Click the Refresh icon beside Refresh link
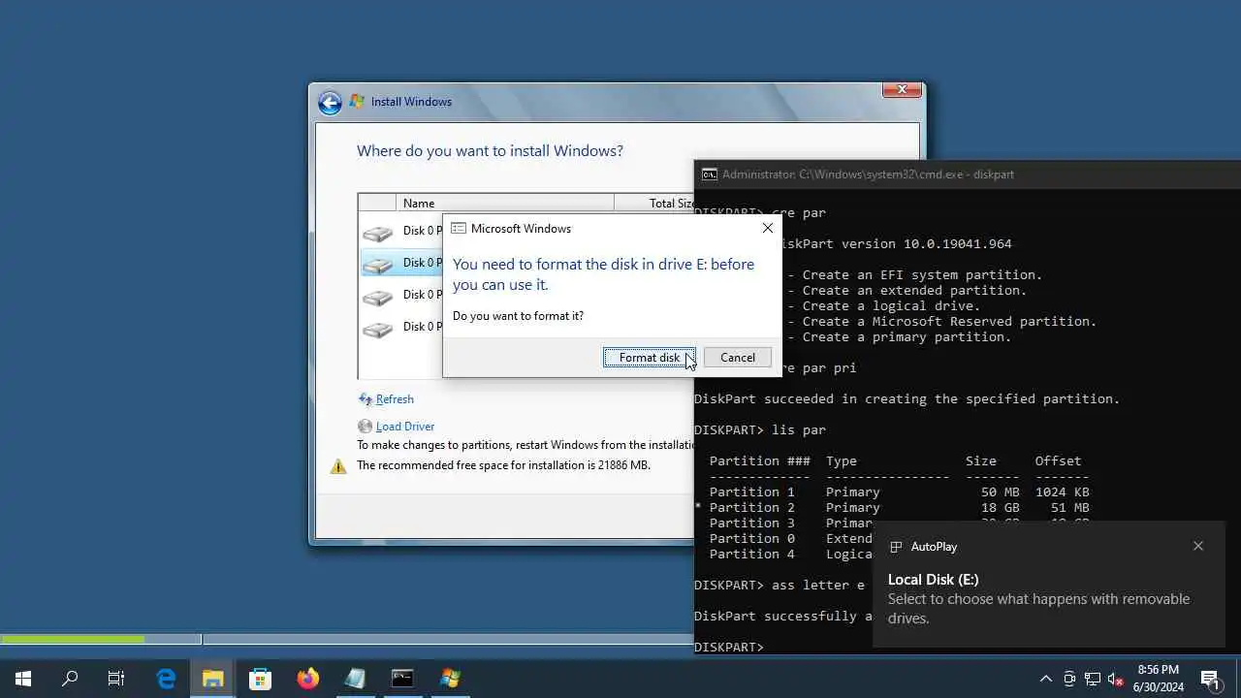This screenshot has width=1241, height=698. [x=366, y=399]
